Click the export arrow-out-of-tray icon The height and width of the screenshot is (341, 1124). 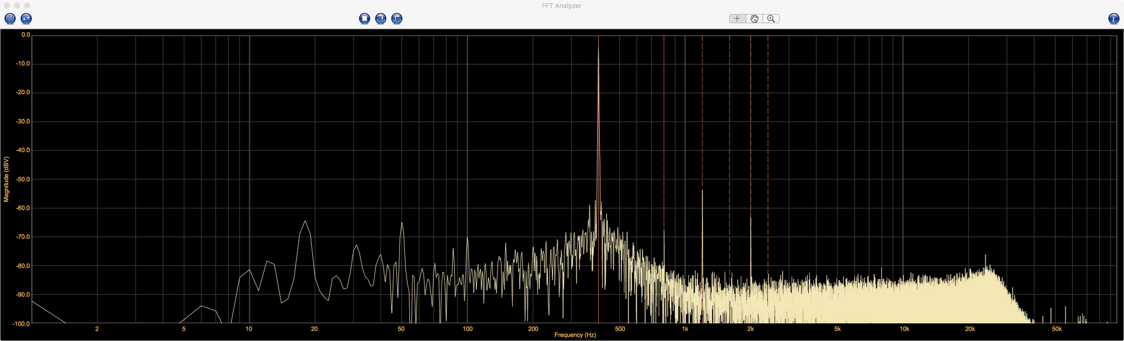[x=397, y=18]
